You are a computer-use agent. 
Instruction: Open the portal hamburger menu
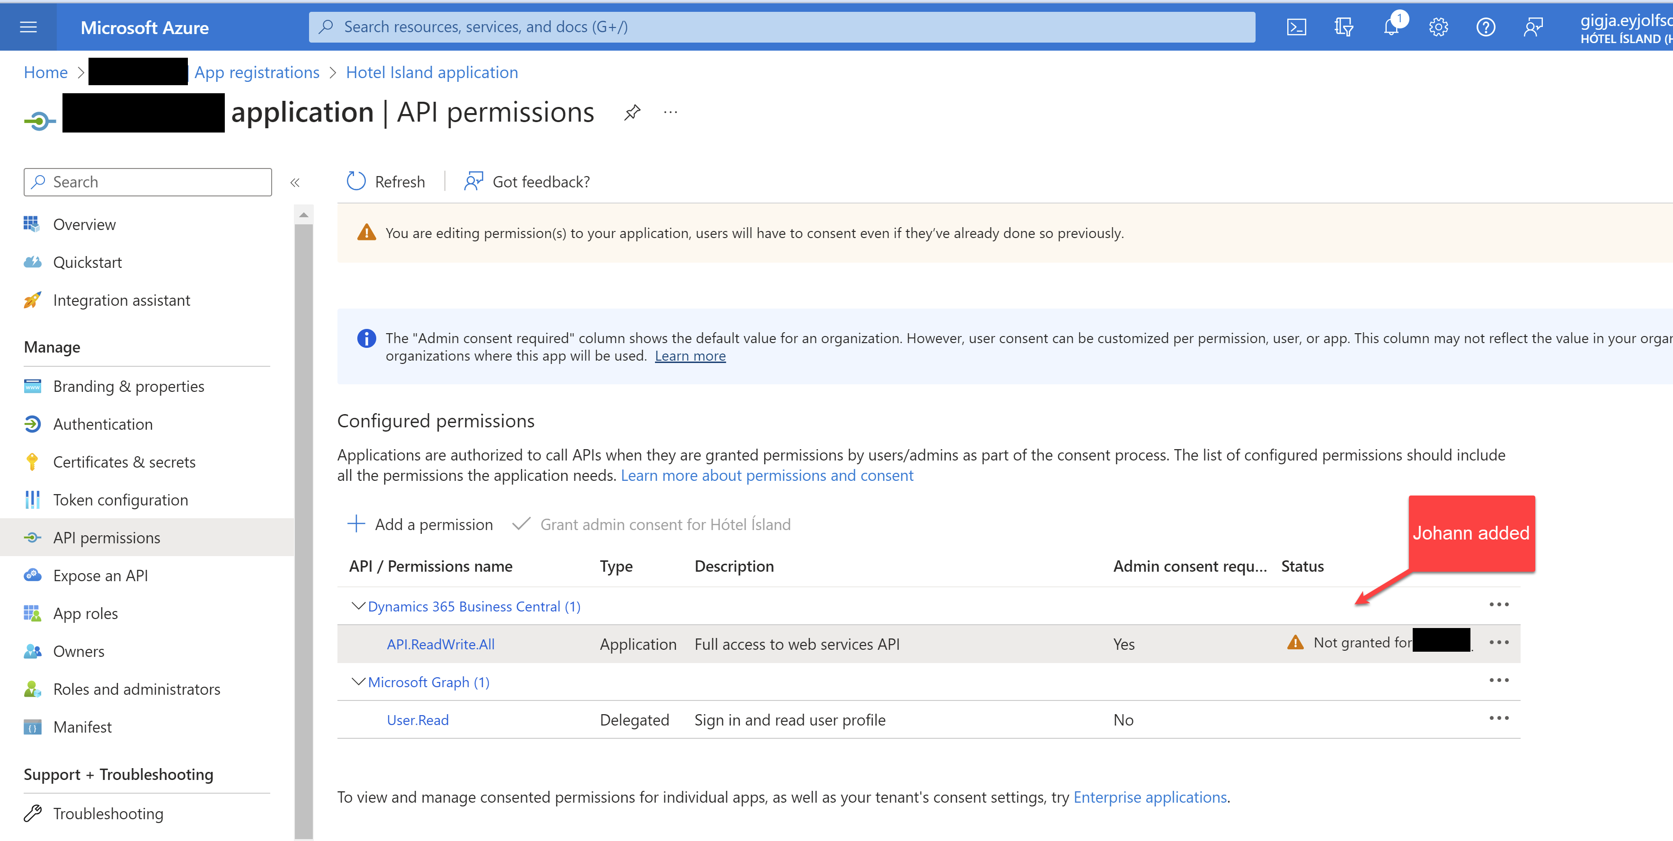[28, 27]
